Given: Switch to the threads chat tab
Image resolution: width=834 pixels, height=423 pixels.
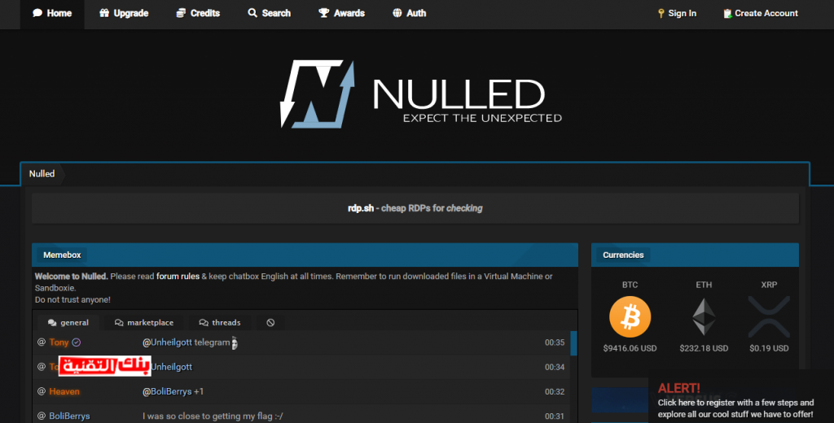Looking at the screenshot, I should pos(220,323).
